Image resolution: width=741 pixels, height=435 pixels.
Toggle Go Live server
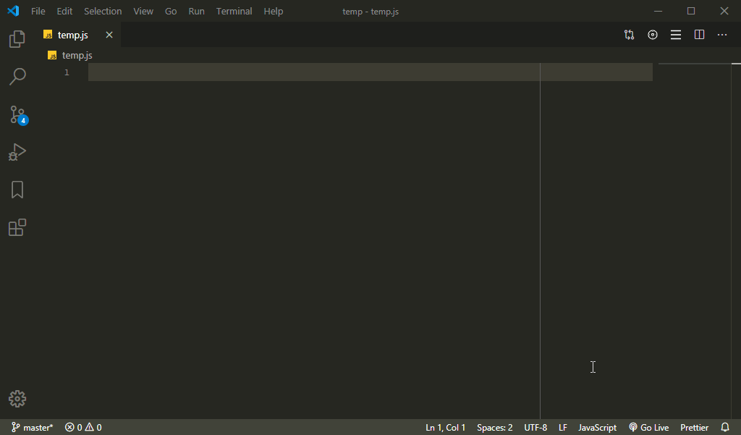pos(648,427)
